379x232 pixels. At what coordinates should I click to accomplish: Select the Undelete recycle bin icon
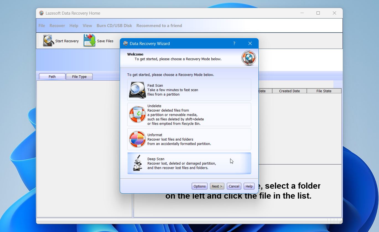(137, 114)
